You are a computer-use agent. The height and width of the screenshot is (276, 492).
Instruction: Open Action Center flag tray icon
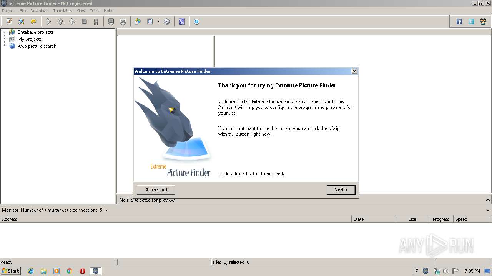pos(455,271)
